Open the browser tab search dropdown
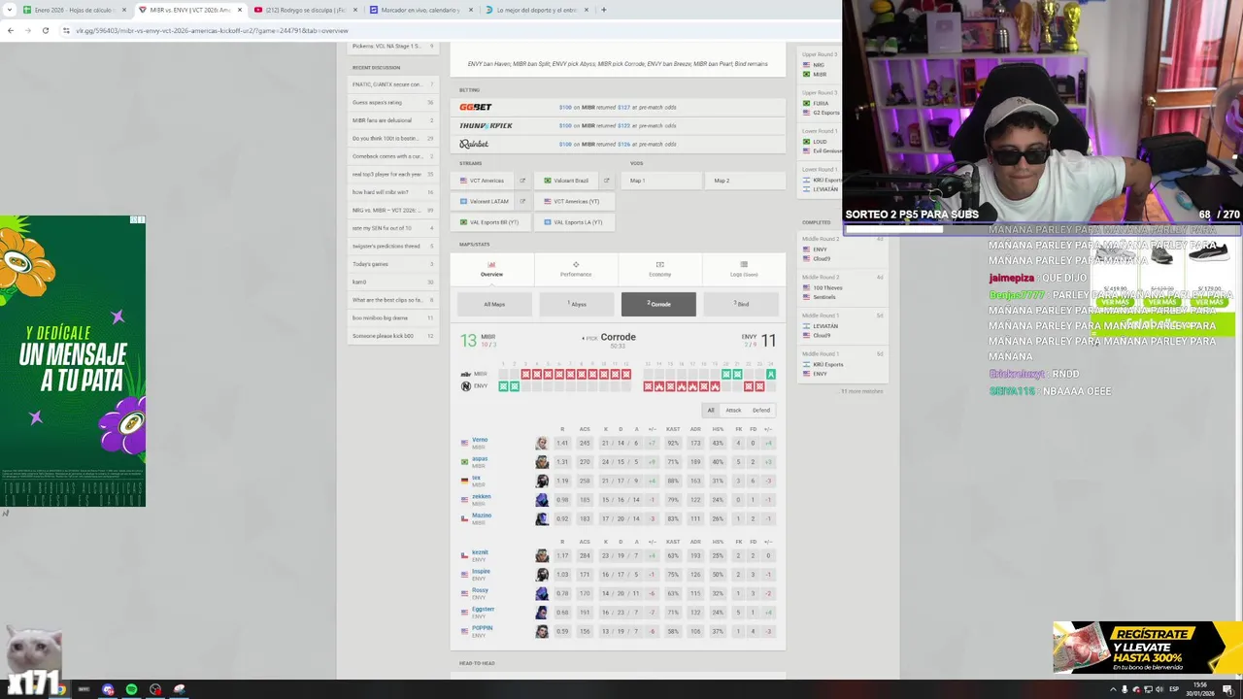 point(10,10)
